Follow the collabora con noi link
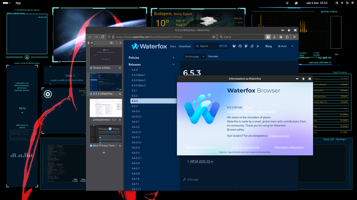The image size is (357, 200). click(x=278, y=136)
